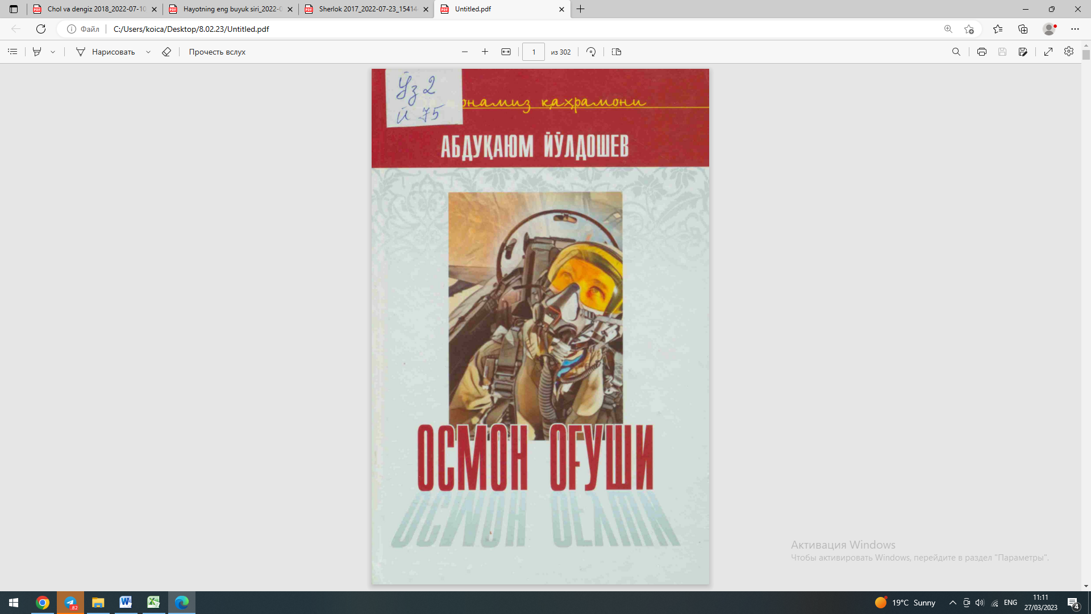The width and height of the screenshot is (1091, 614).
Task: Switch to two-page view layout
Action: coord(617,52)
